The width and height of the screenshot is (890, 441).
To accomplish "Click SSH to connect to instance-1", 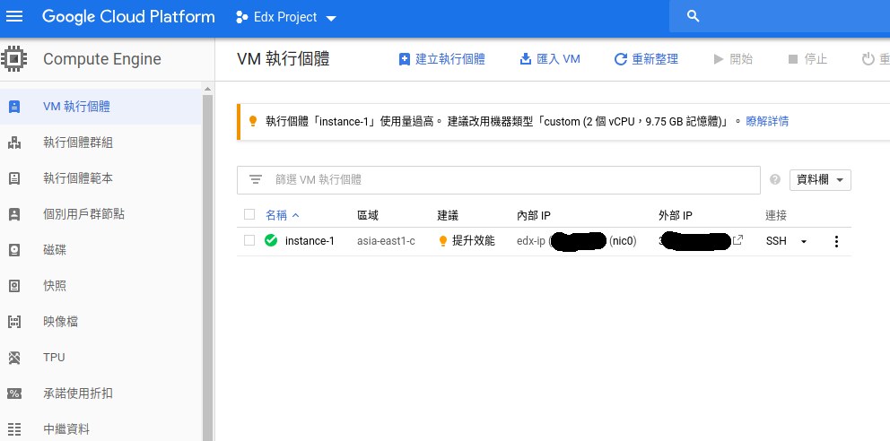I will pos(776,241).
